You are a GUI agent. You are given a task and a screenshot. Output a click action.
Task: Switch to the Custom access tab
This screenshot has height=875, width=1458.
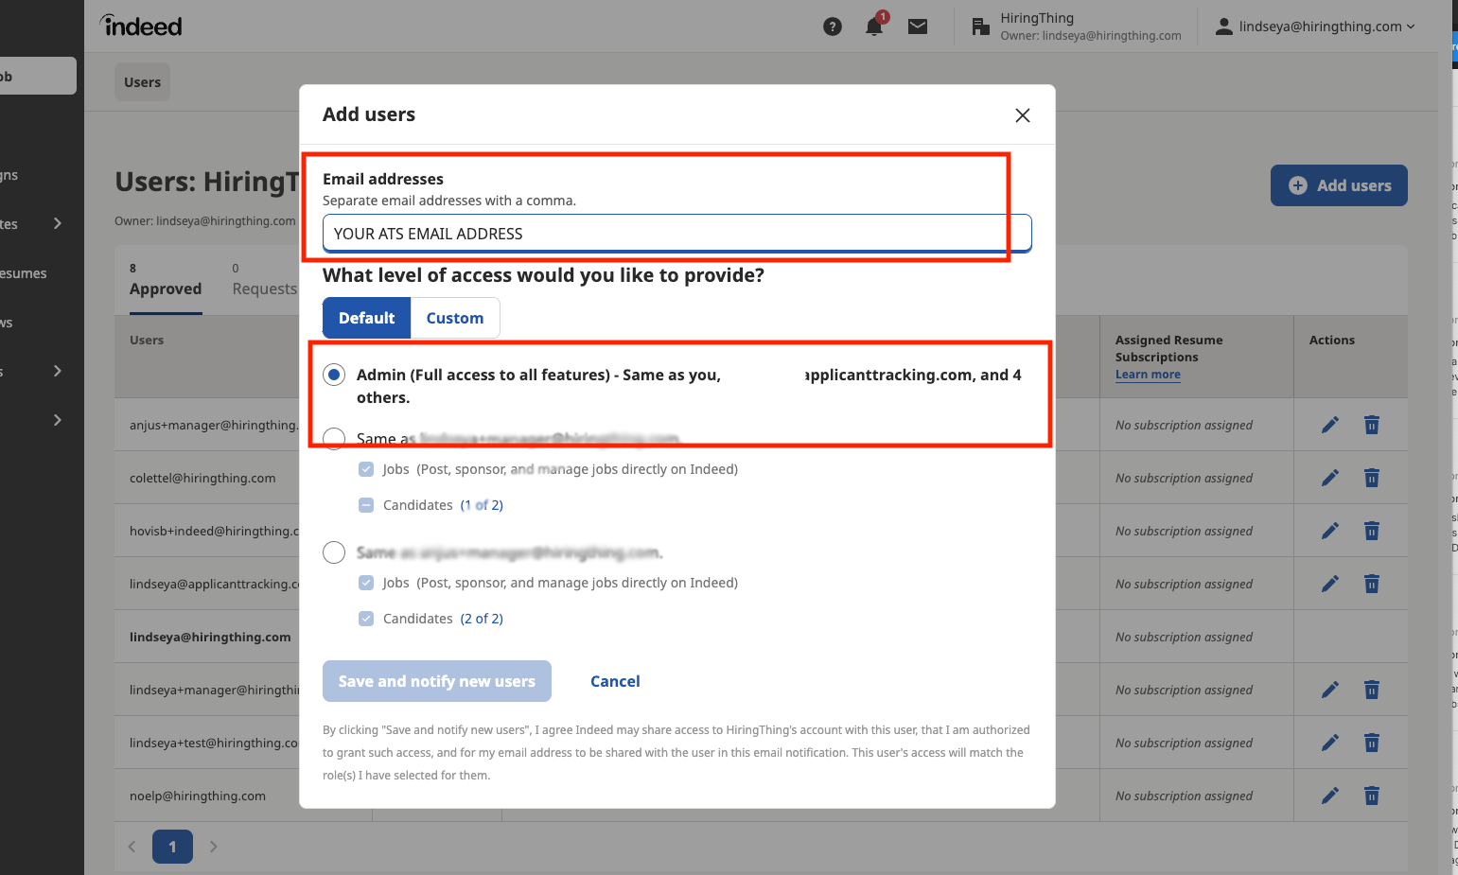click(455, 318)
